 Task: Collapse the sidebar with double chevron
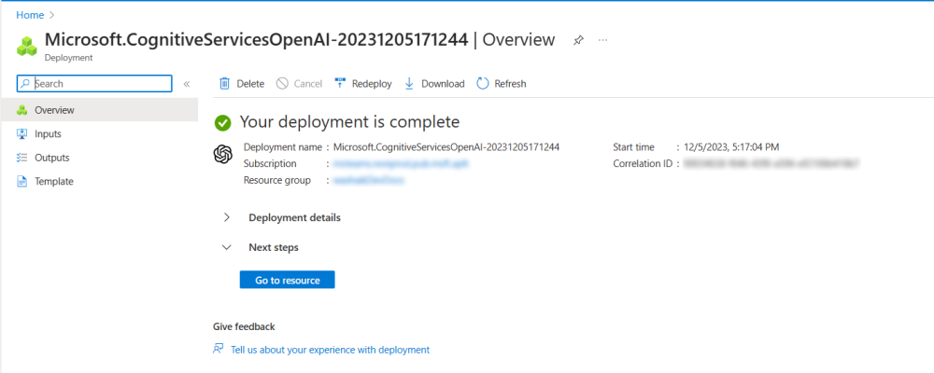[187, 84]
